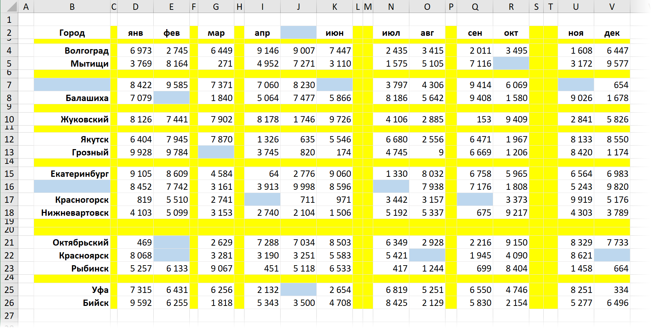Click Рыбинск's мар value 9 067
Screen dimensions: 651x328
pyautogui.click(x=216, y=268)
